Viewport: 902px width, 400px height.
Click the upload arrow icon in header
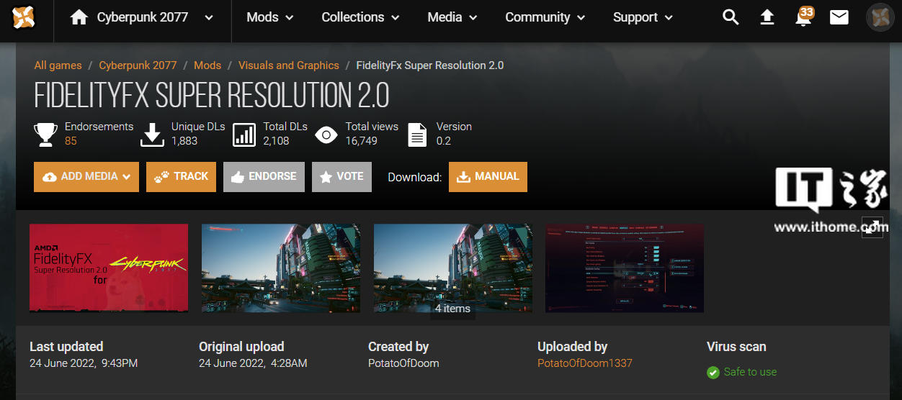[x=767, y=17]
